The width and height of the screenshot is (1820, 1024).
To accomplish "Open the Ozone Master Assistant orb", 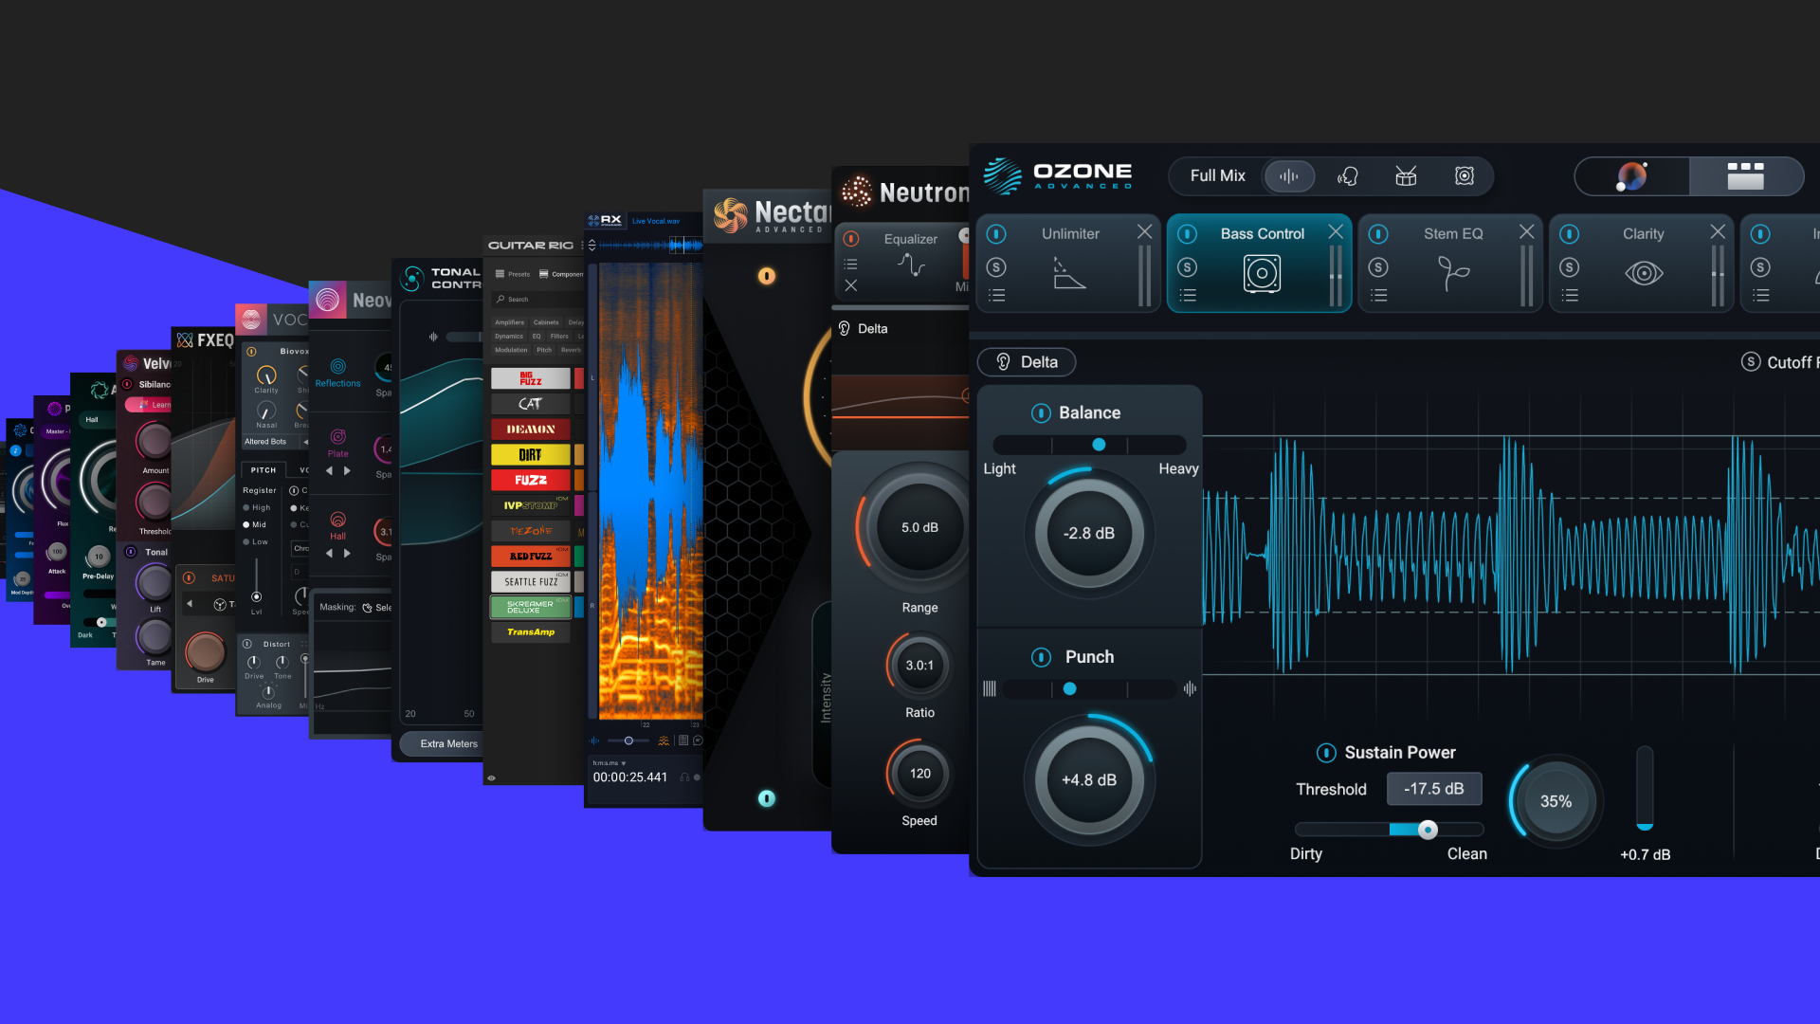I will click(x=1631, y=176).
